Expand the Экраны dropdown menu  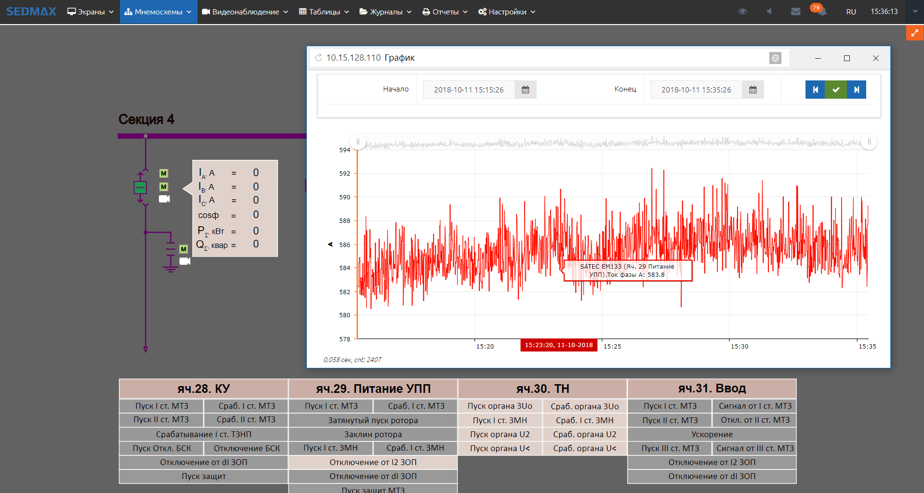click(91, 12)
